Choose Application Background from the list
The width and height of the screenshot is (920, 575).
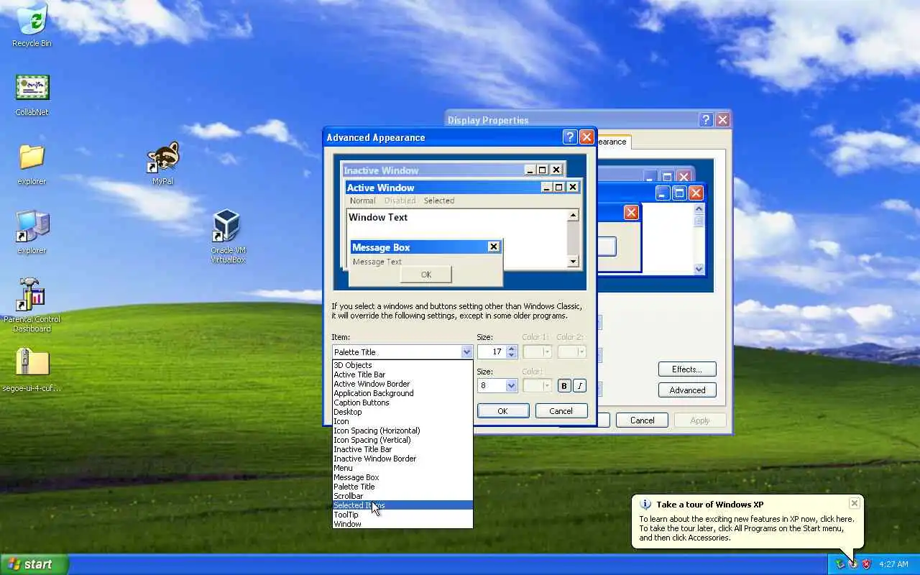(402, 393)
